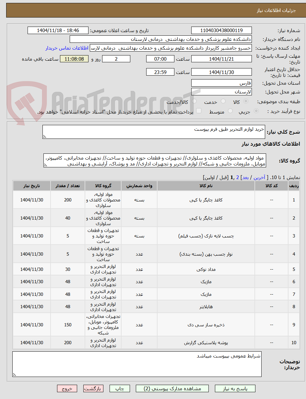The image size is (306, 399).
Task: Click the تعداد / مقدار column header
Action: (x=68, y=186)
